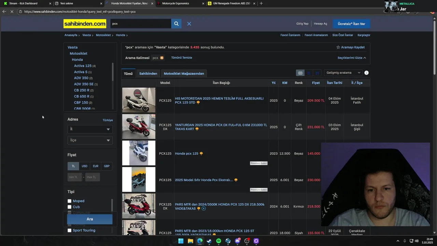Select EUR currency option
Screen dimensions: 437x246
[96, 166]
